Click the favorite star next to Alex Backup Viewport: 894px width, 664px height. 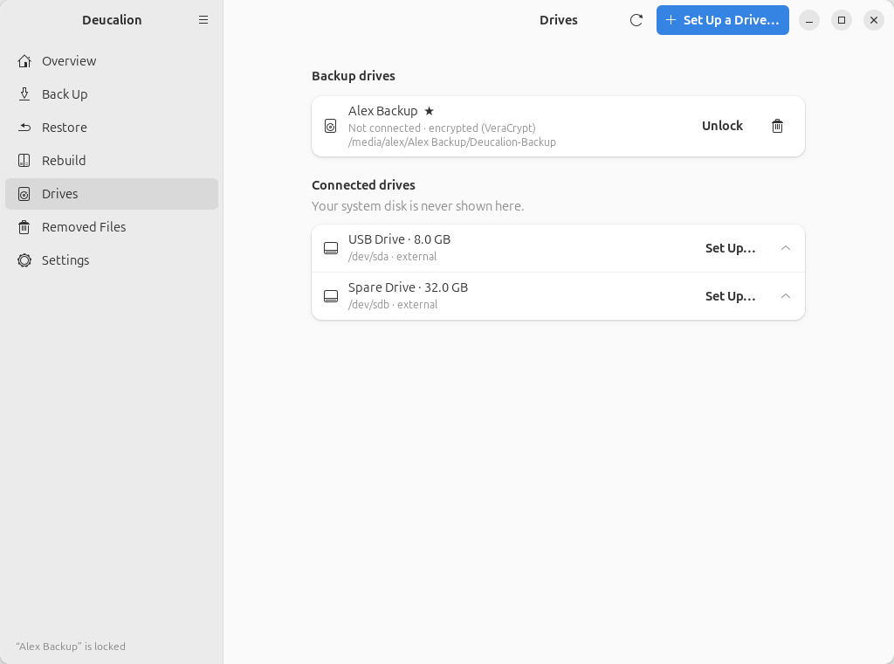pos(430,111)
